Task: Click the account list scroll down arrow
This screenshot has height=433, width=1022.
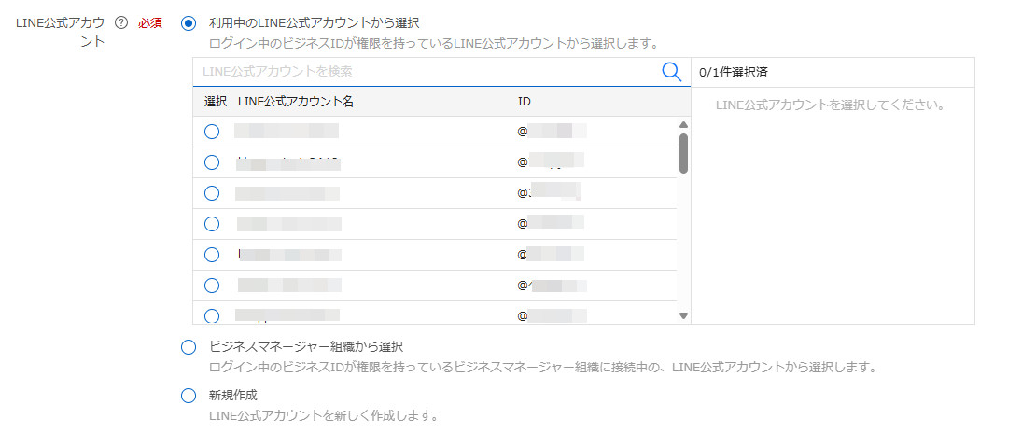Action: (x=683, y=315)
